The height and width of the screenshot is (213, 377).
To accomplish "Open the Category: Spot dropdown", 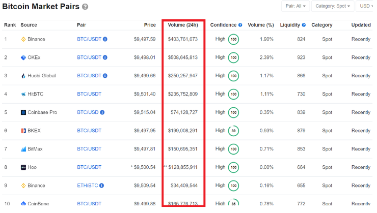I will 333,6.
